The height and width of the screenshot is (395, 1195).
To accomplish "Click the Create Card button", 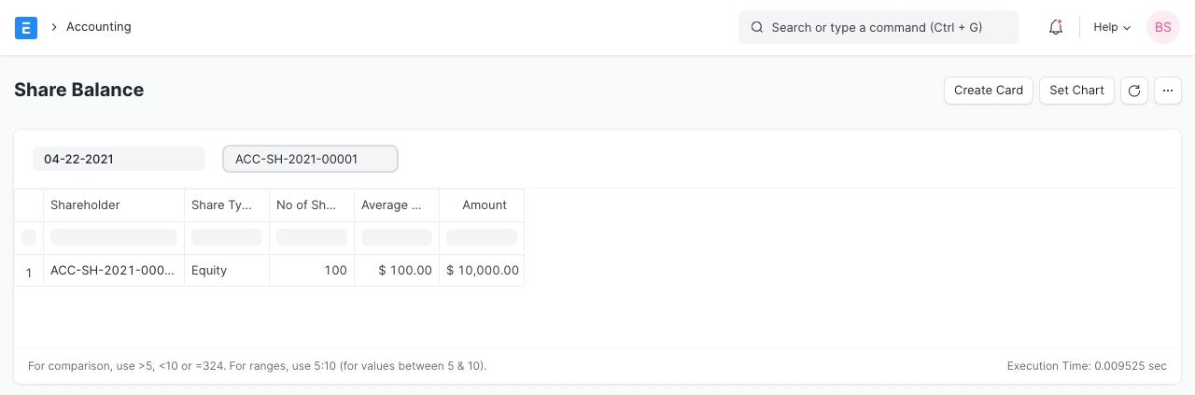I will (989, 91).
